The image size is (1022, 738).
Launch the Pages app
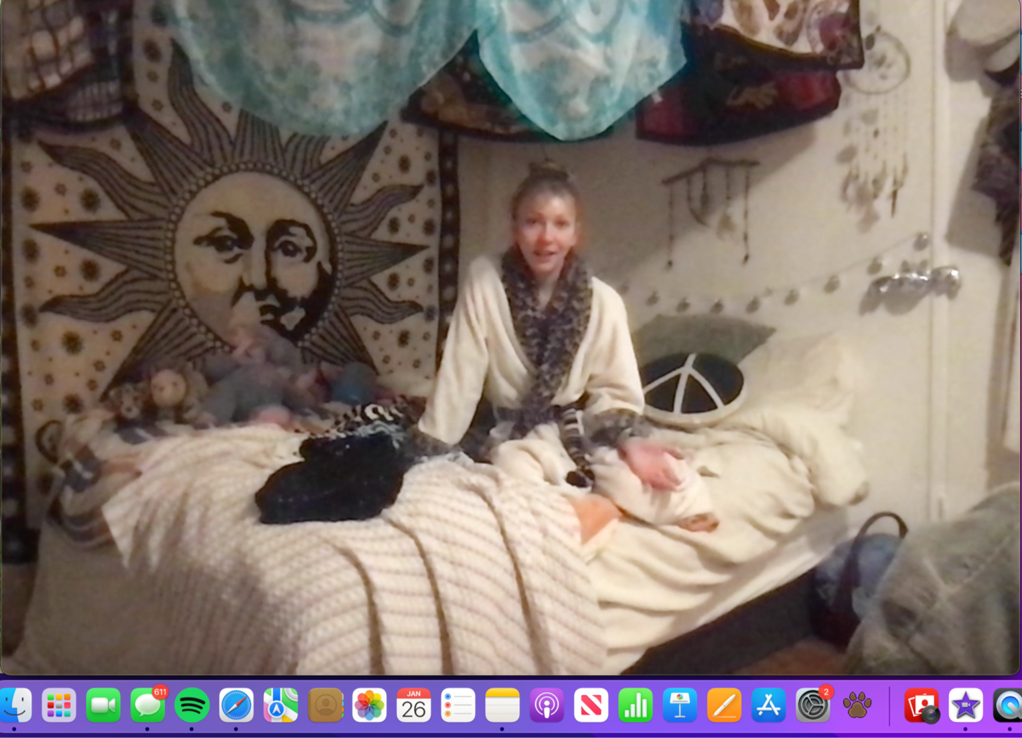click(x=724, y=705)
